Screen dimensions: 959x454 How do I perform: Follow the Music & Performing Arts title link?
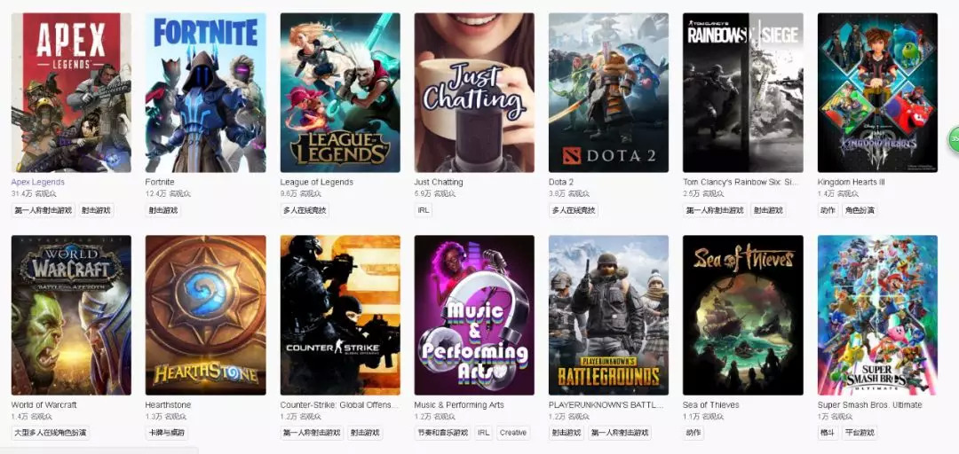pos(459,405)
